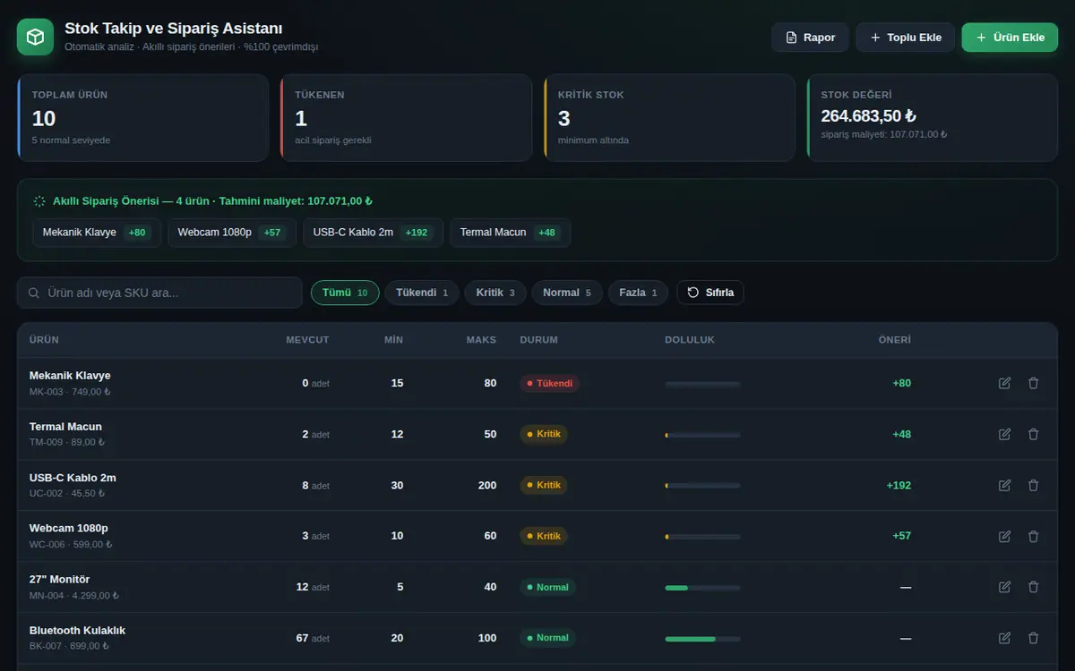
Task: Choose USB-C Kablo 2m +192 suggestion
Action: [373, 233]
